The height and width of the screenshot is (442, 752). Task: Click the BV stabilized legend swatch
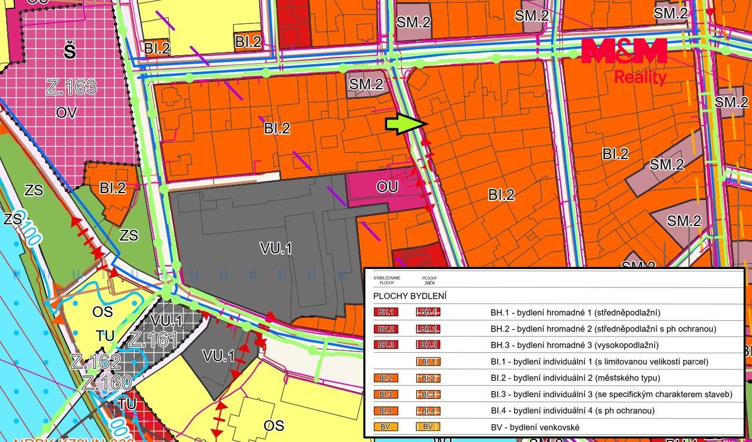tap(385, 427)
